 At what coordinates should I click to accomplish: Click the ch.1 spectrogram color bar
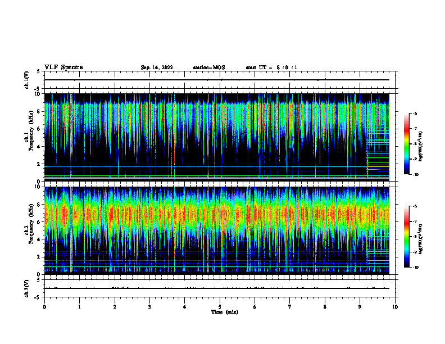[x=406, y=144]
